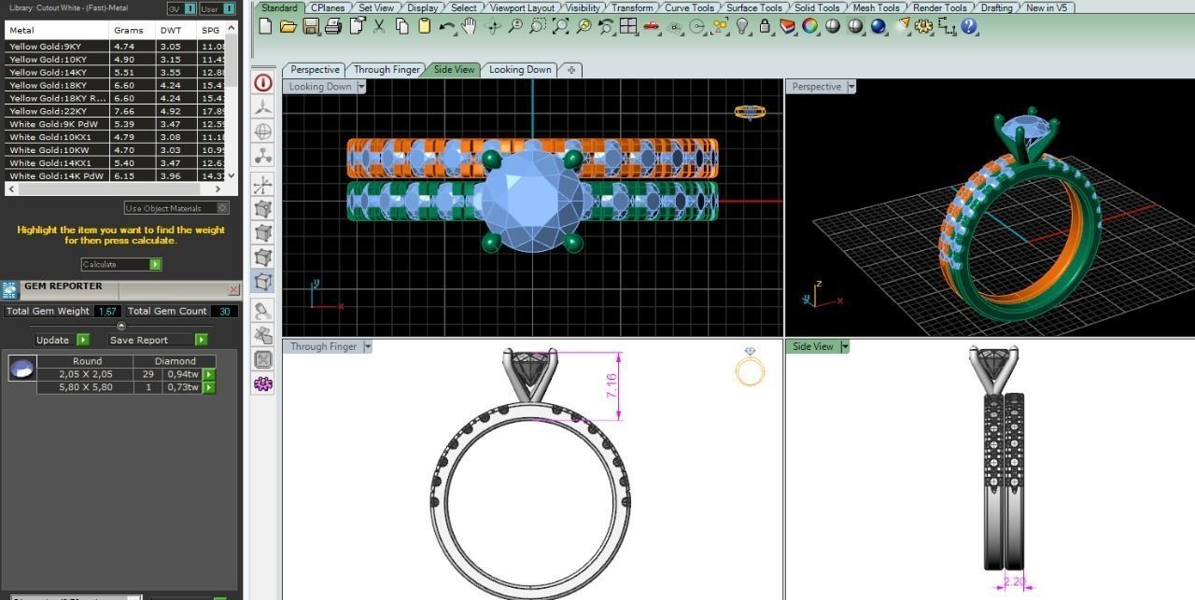This screenshot has height=600, width=1195.
Task: Close the Gem Reporter panel
Action: tap(233, 289)
